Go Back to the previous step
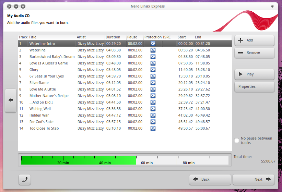Viewport: 282px width, 192px height. click(x=210, y=179)
